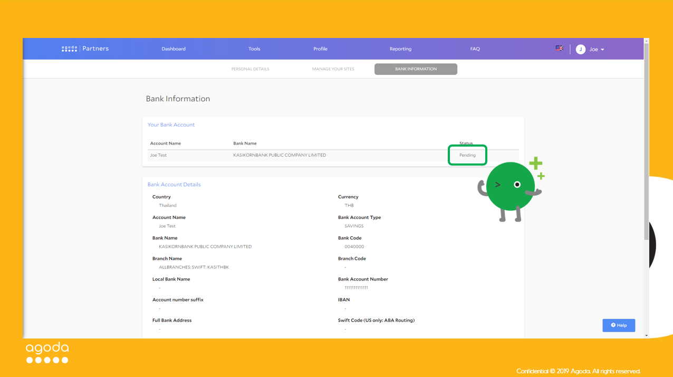Click the IBAN field label
Screen dimensions: 673x377
coord(344,299)
